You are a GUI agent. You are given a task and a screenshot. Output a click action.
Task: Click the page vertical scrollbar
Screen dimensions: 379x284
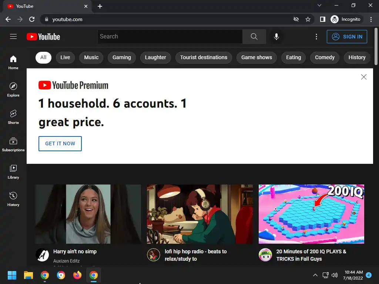376,46
